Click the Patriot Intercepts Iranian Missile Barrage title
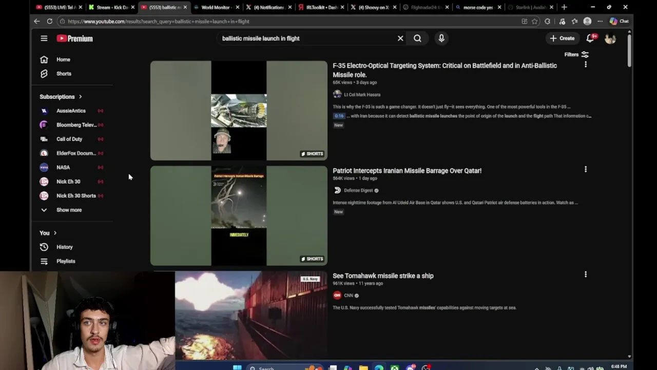This screenshot has width=657, height=370. (x=407, y=171)
